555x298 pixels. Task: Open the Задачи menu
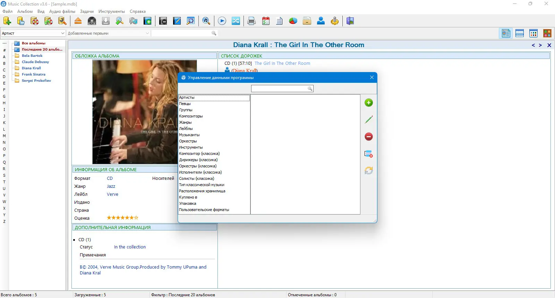coord(87,11)
